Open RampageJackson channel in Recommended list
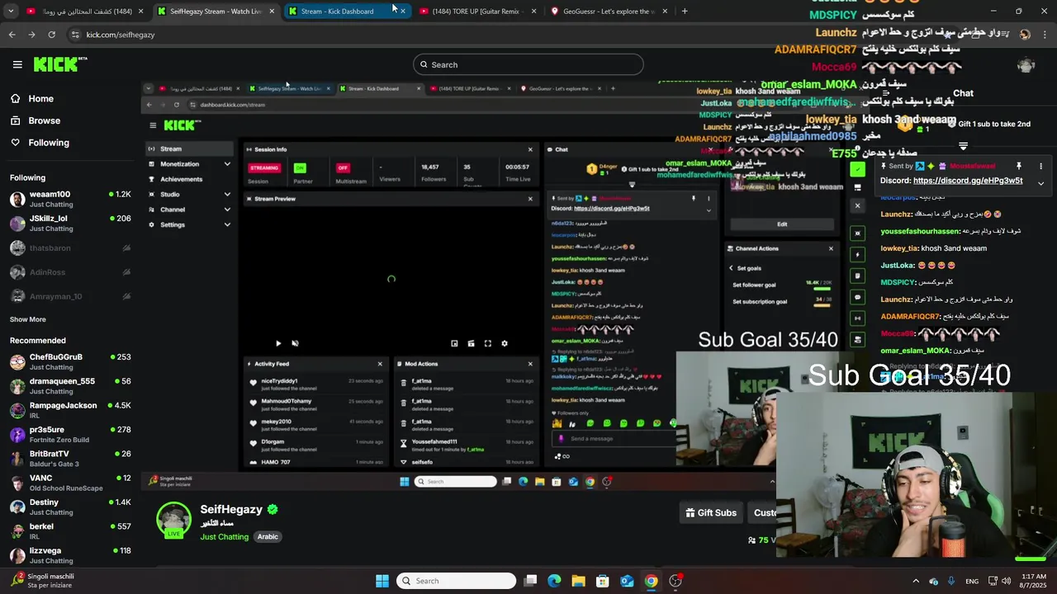Image resolution: width=1057 pixels, height=594 pixels. tap(70, 410)
